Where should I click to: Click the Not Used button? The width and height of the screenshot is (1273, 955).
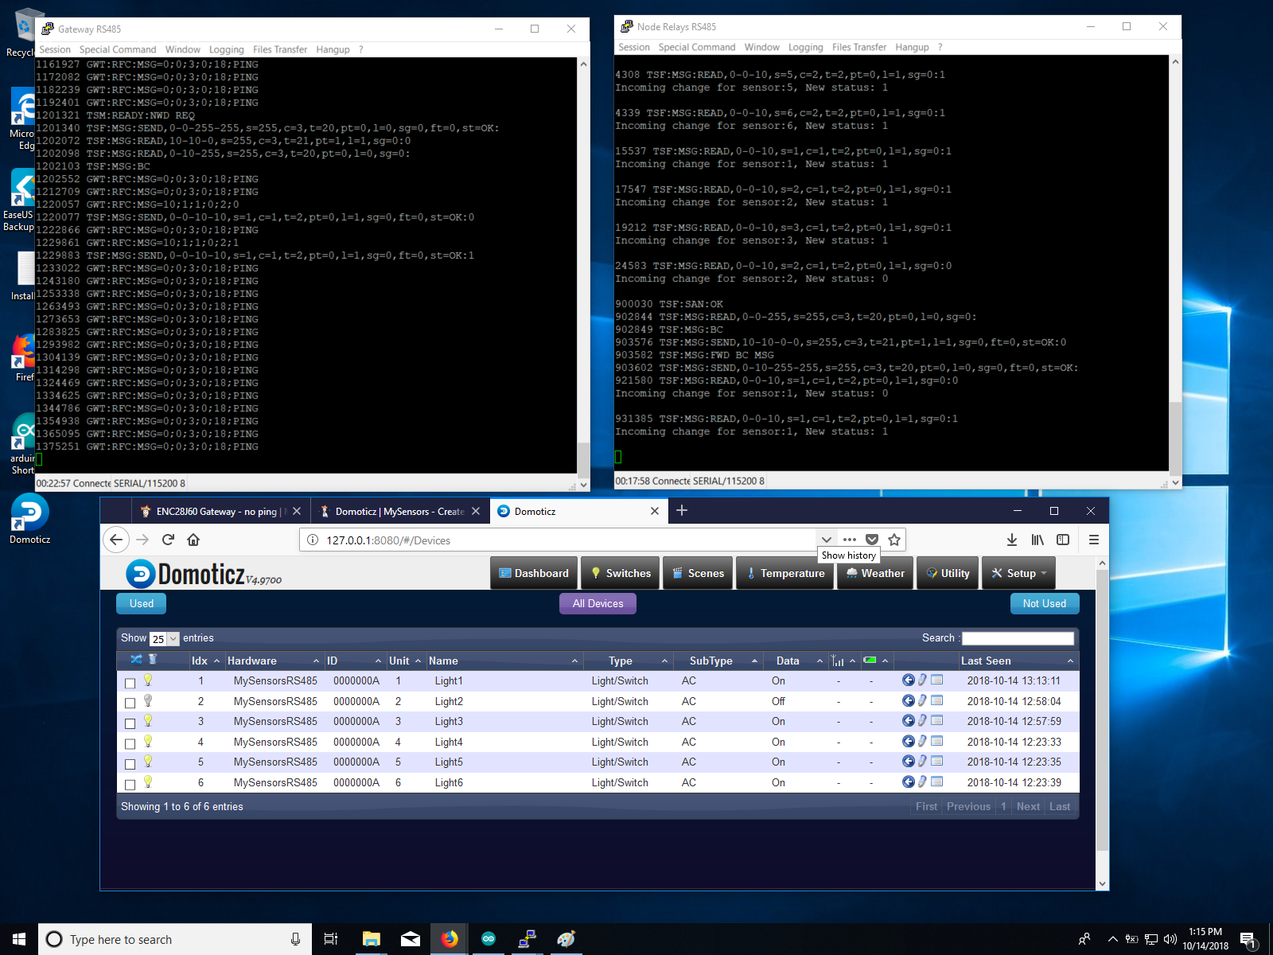point(1044,603)
